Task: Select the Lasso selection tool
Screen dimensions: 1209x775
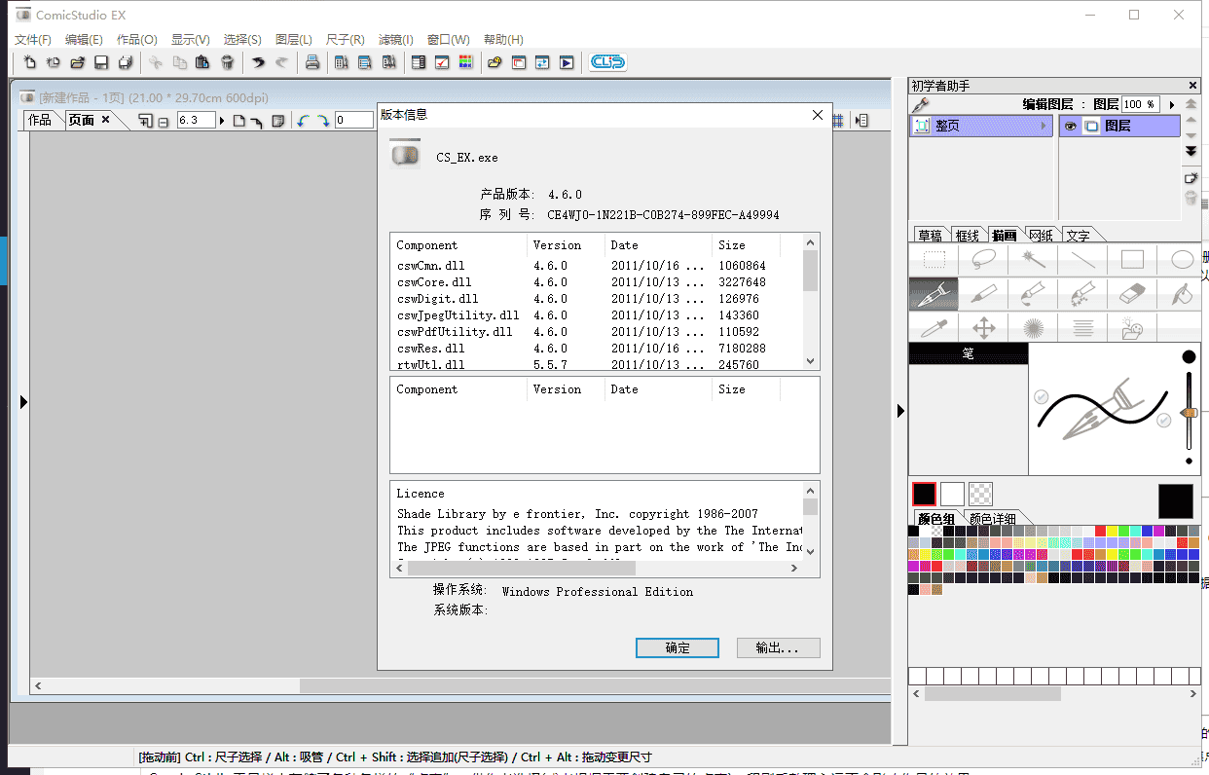Action: (982, 258)
